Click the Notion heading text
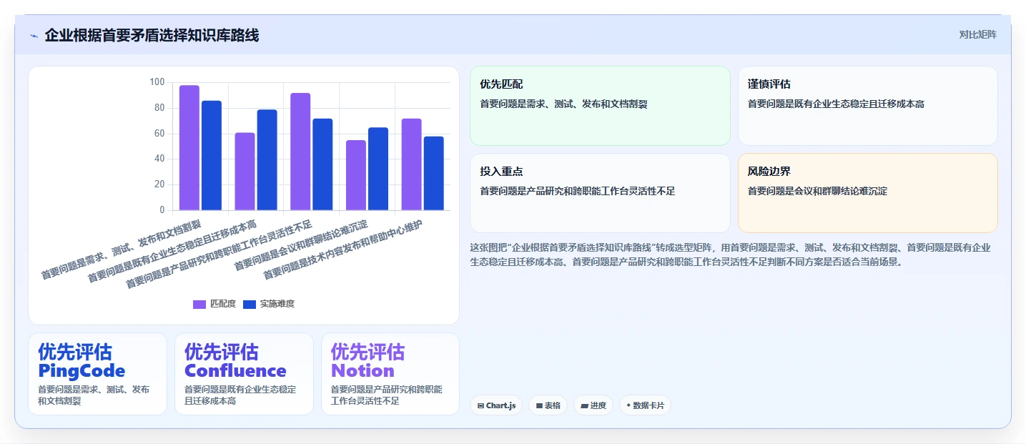 (x=362, y=371)
